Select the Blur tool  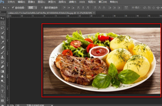pos(2,76)
